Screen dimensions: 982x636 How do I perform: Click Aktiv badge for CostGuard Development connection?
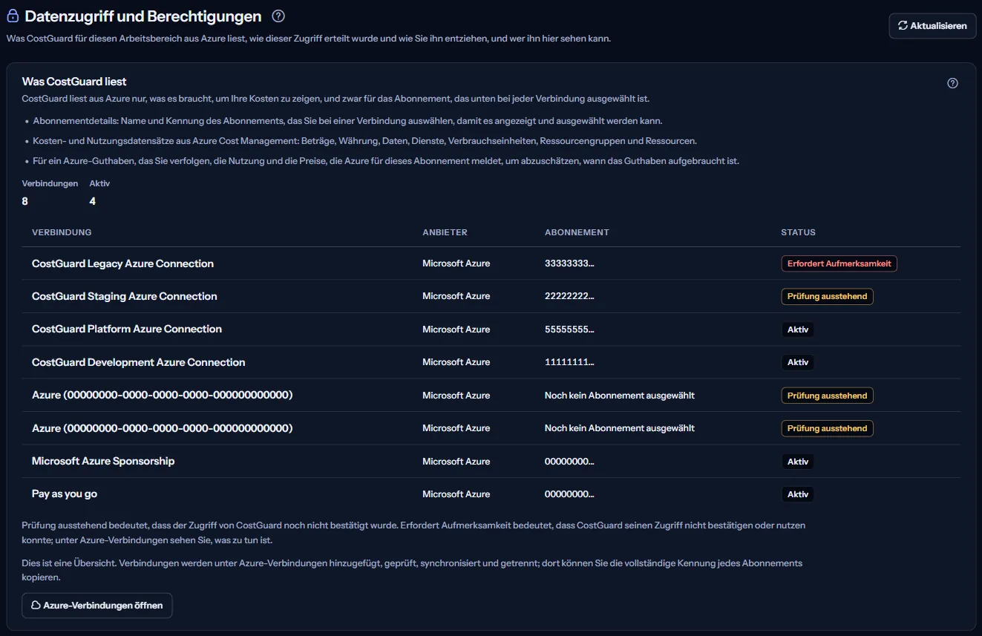click(798, 362)
